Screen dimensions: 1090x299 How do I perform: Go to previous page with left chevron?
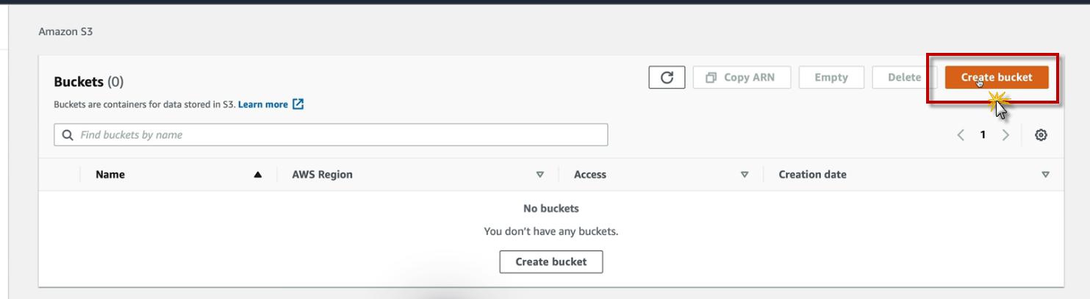point(961,135)
